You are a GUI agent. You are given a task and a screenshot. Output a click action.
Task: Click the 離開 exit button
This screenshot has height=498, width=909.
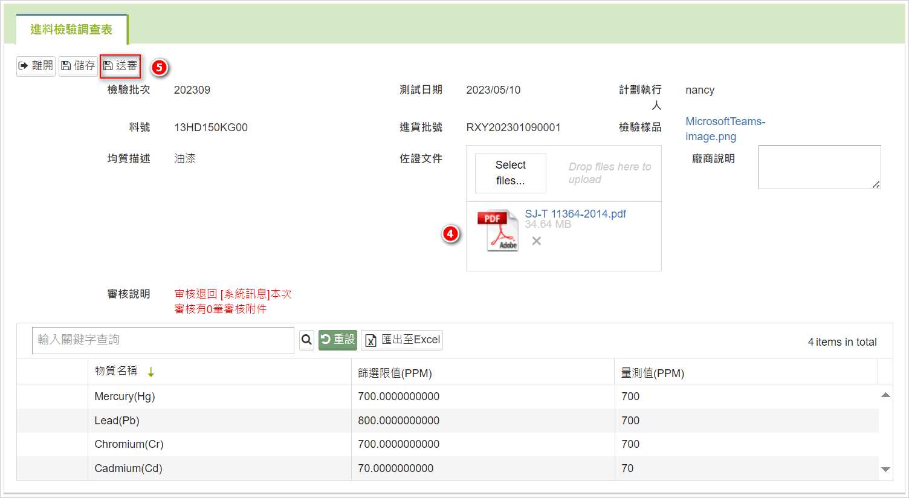point(36,66)
